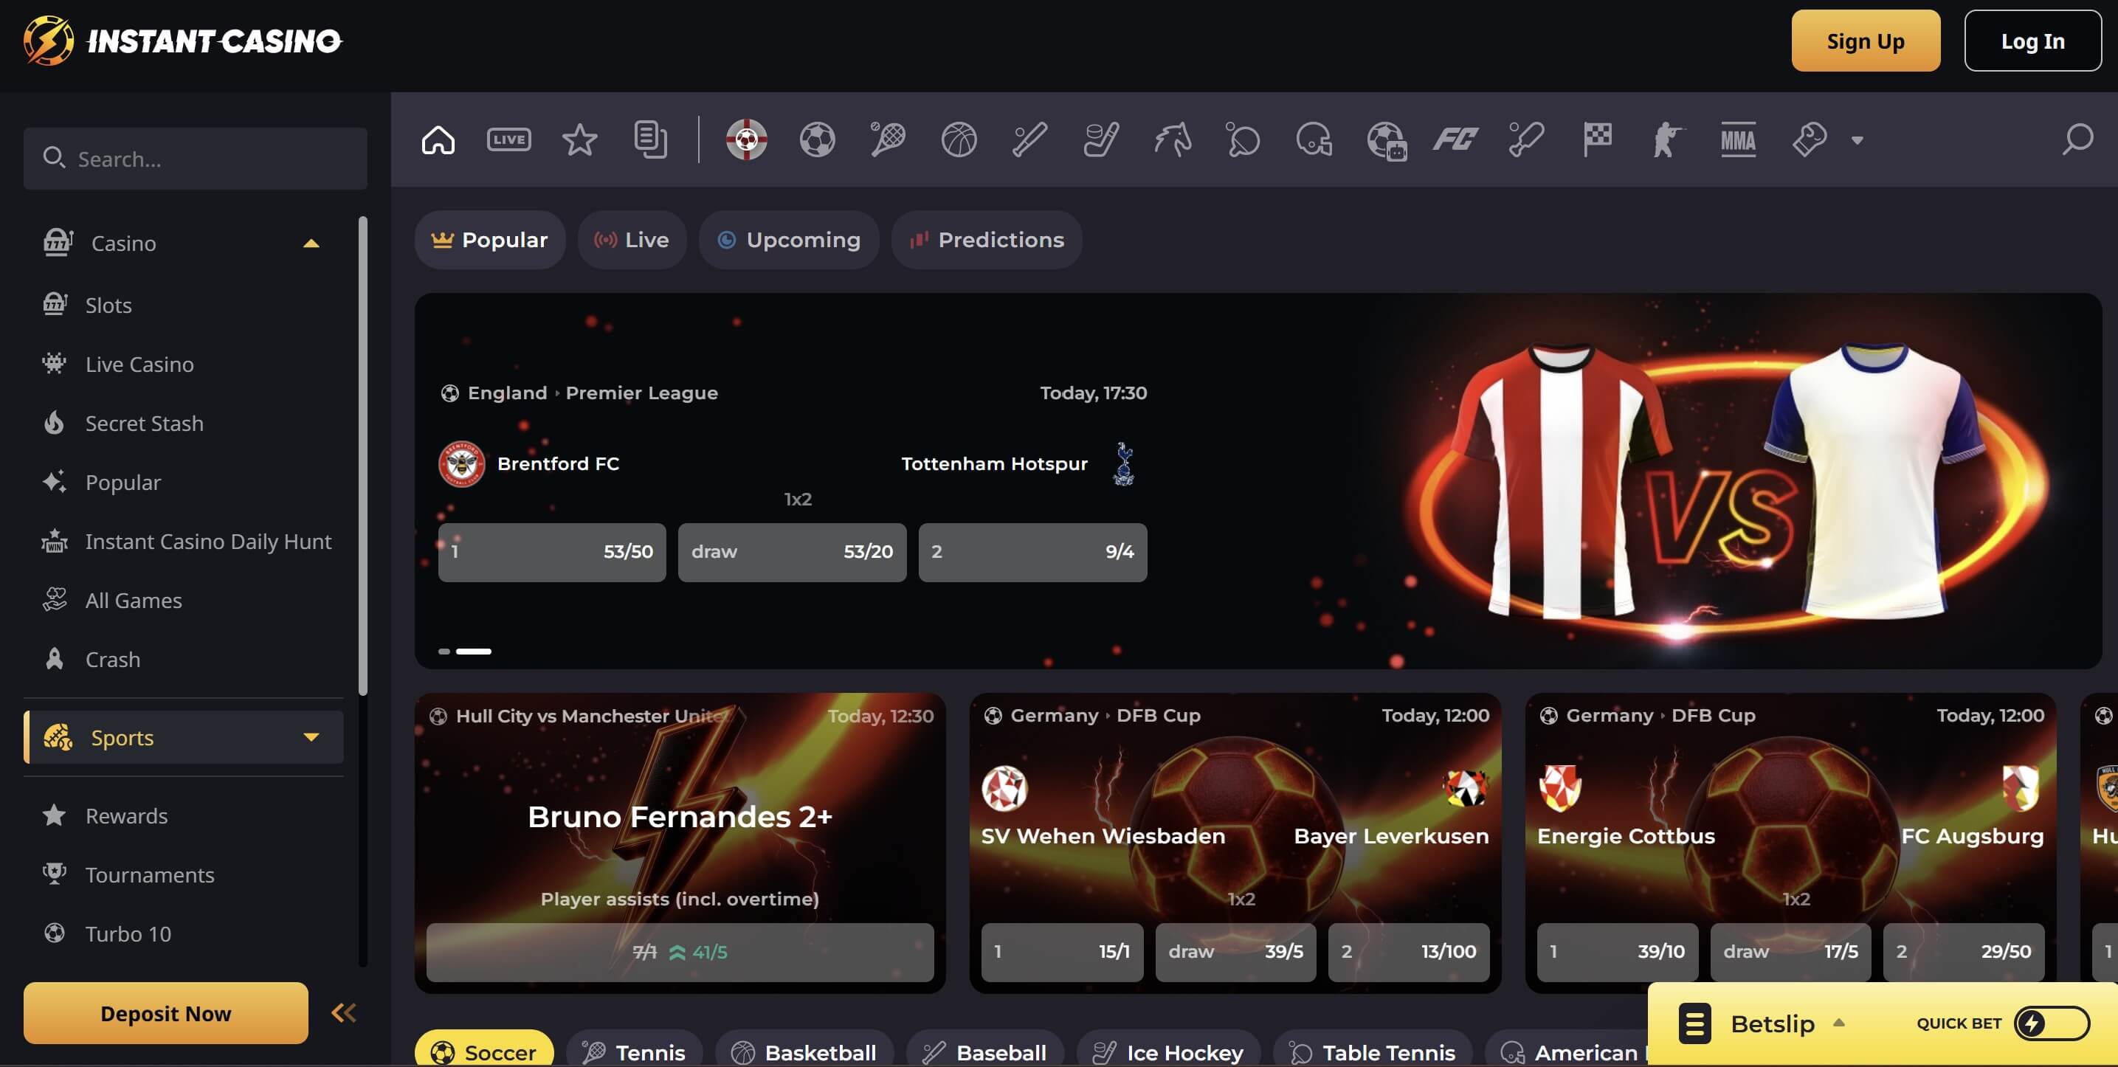
Task: Select the England football flag icon
Action: [747, 139]
